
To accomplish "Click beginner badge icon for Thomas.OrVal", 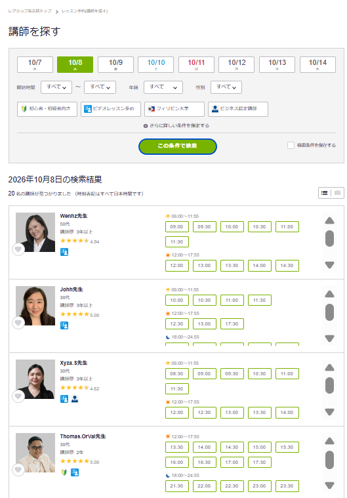I will coord(64,472).
